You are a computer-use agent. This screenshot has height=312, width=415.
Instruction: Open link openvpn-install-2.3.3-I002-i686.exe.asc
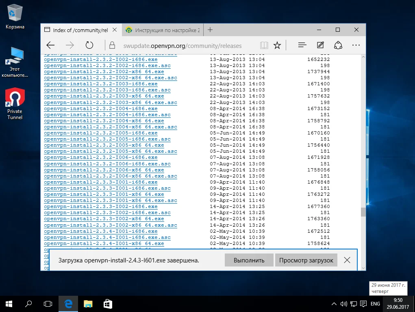click(107, 213)
